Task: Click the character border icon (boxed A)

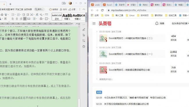Action: pyautogui.click(x=6, y=19)
